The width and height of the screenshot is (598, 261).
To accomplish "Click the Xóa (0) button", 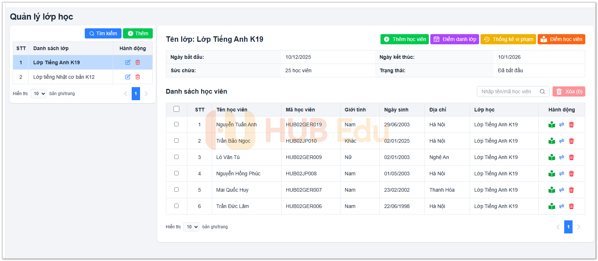I will [x=569, y=91].
